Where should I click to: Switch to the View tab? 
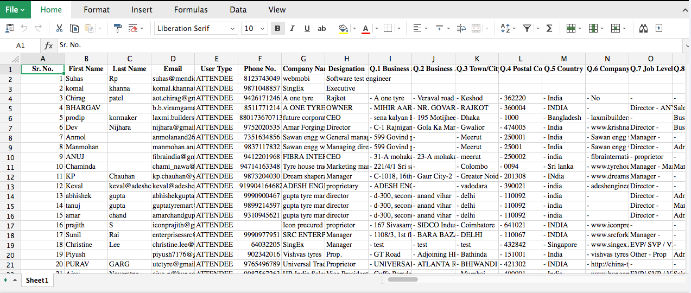click(x=277, y=10)
